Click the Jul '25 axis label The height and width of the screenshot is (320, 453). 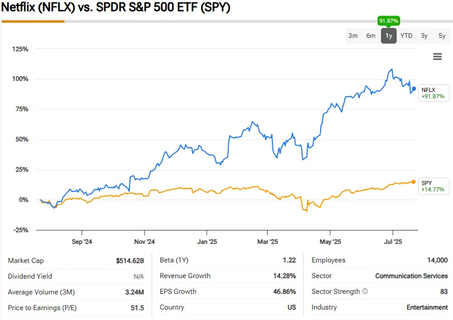click(x=393, y=241)
